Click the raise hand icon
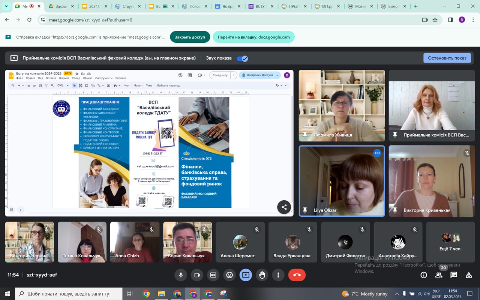 [x=262, y=275]
